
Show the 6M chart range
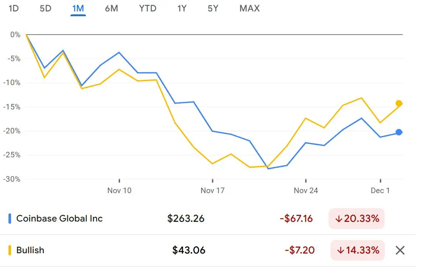tap(111, 8)
